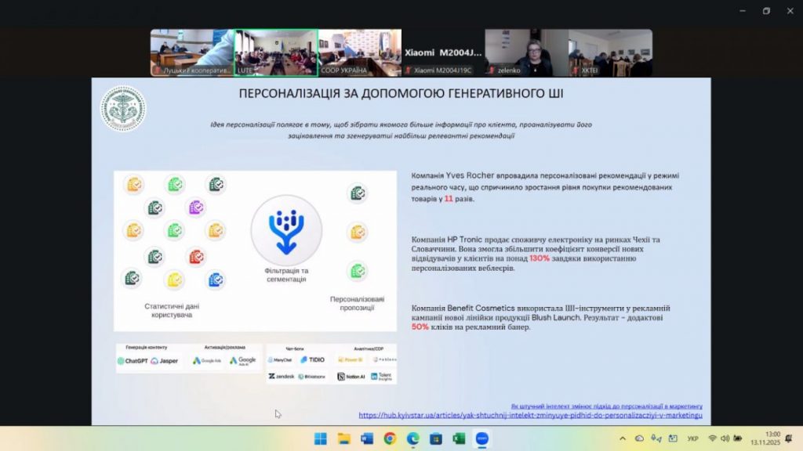Screen dimensions: 803x451
Task: Launch Google Chrome from the taskbar
Action: (x=390, y=438)
